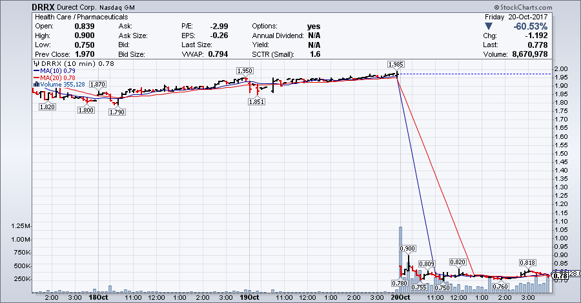Viewport: 581px width, 303px height.
Task: Select the Open value 0.839
Action: click(85, 26)
